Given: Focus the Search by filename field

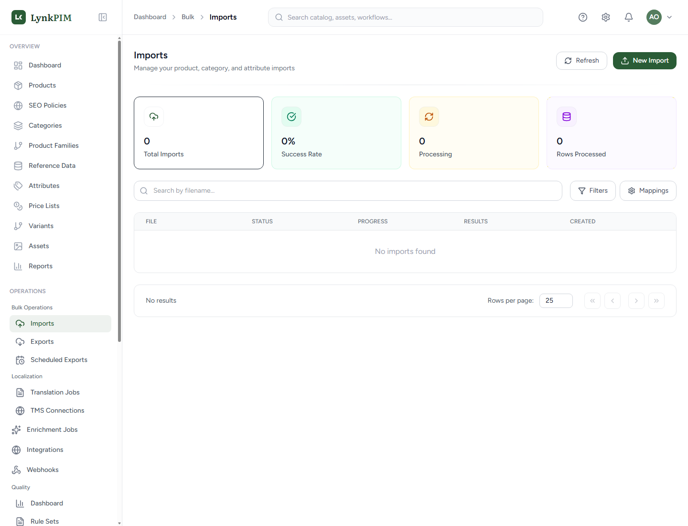Looking at the screenshot, I should click(x=348, y=191).
